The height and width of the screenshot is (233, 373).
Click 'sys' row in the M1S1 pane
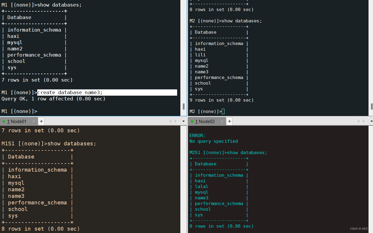(x=13, y=216)
